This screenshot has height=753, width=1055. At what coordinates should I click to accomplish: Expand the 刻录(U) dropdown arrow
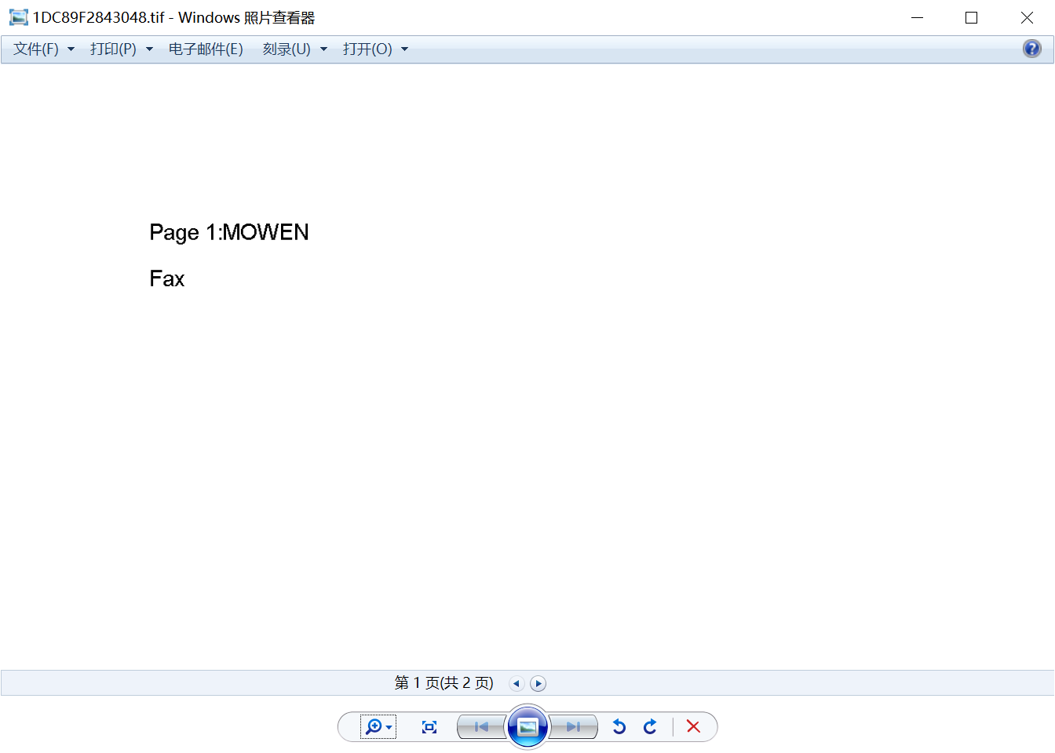click(323, 49)
